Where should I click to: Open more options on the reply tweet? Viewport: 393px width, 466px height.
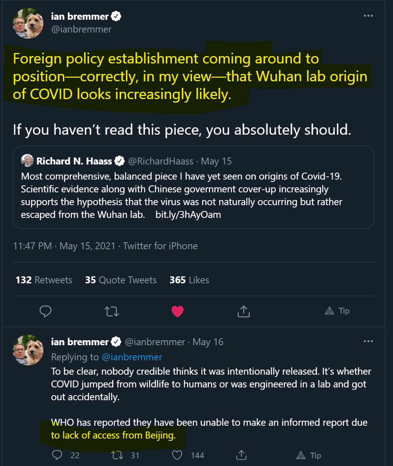coord(368,341)
